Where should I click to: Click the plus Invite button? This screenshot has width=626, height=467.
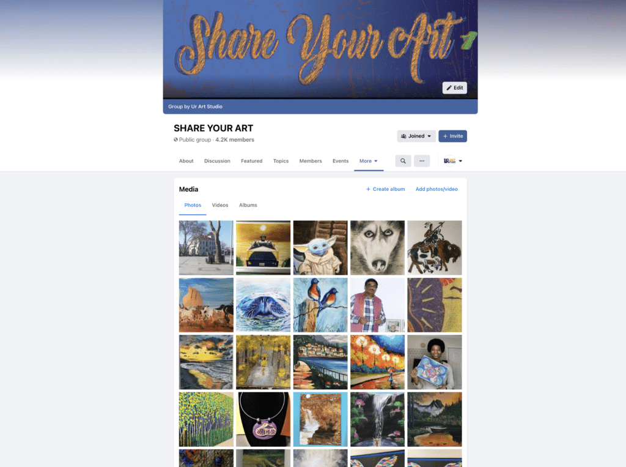(453, 136)
